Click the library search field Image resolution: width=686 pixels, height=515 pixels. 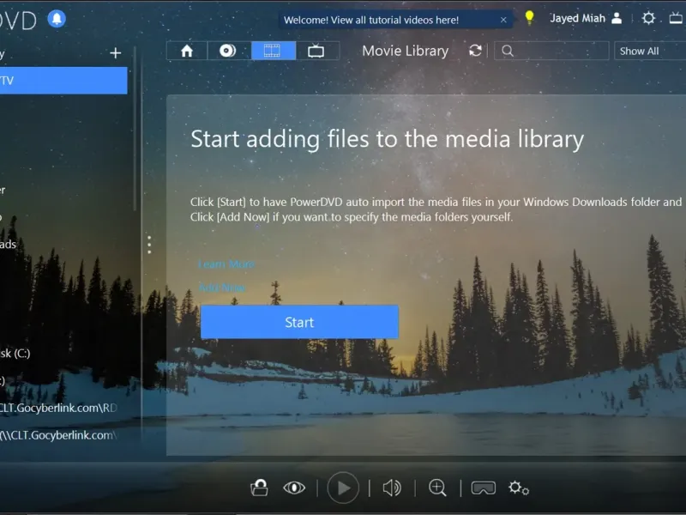(551, 51)
